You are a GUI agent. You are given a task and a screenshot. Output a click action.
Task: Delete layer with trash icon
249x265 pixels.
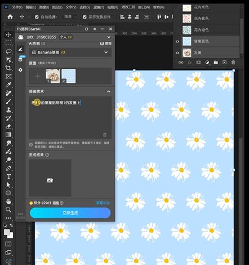(233, 63)
